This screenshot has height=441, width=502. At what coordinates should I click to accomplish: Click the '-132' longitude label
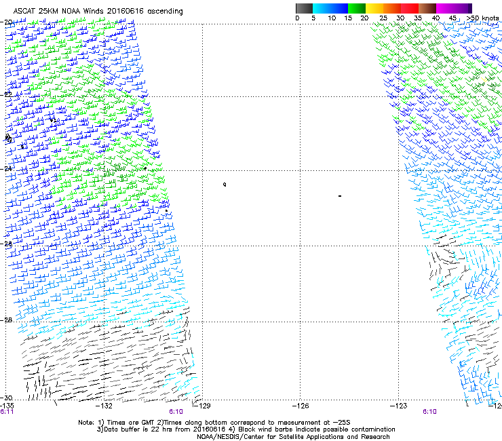coord(104,406)
